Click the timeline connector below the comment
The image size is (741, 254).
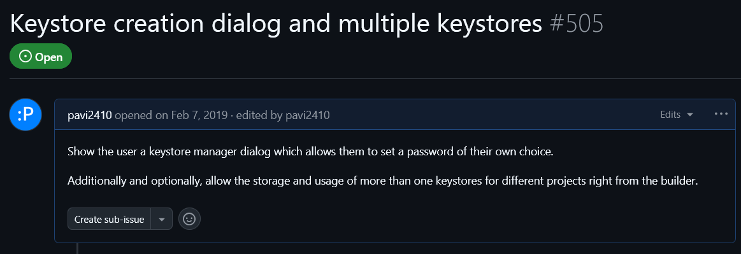[77, 248]
